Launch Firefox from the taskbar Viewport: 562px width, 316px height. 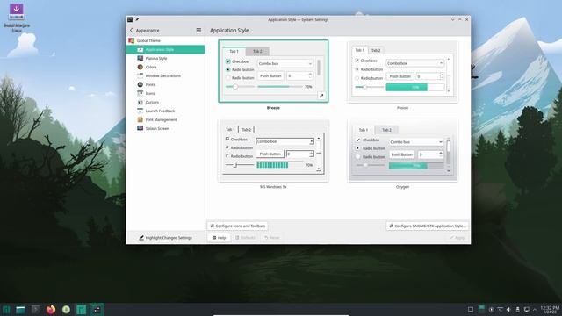click(x=51, y=310)
